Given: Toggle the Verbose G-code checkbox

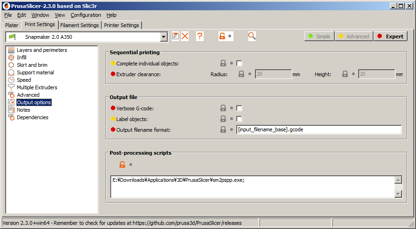Looking at the screenshot, I should 239,108.
